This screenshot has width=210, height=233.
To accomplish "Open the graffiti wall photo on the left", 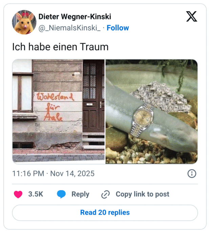I will [58, 112].
